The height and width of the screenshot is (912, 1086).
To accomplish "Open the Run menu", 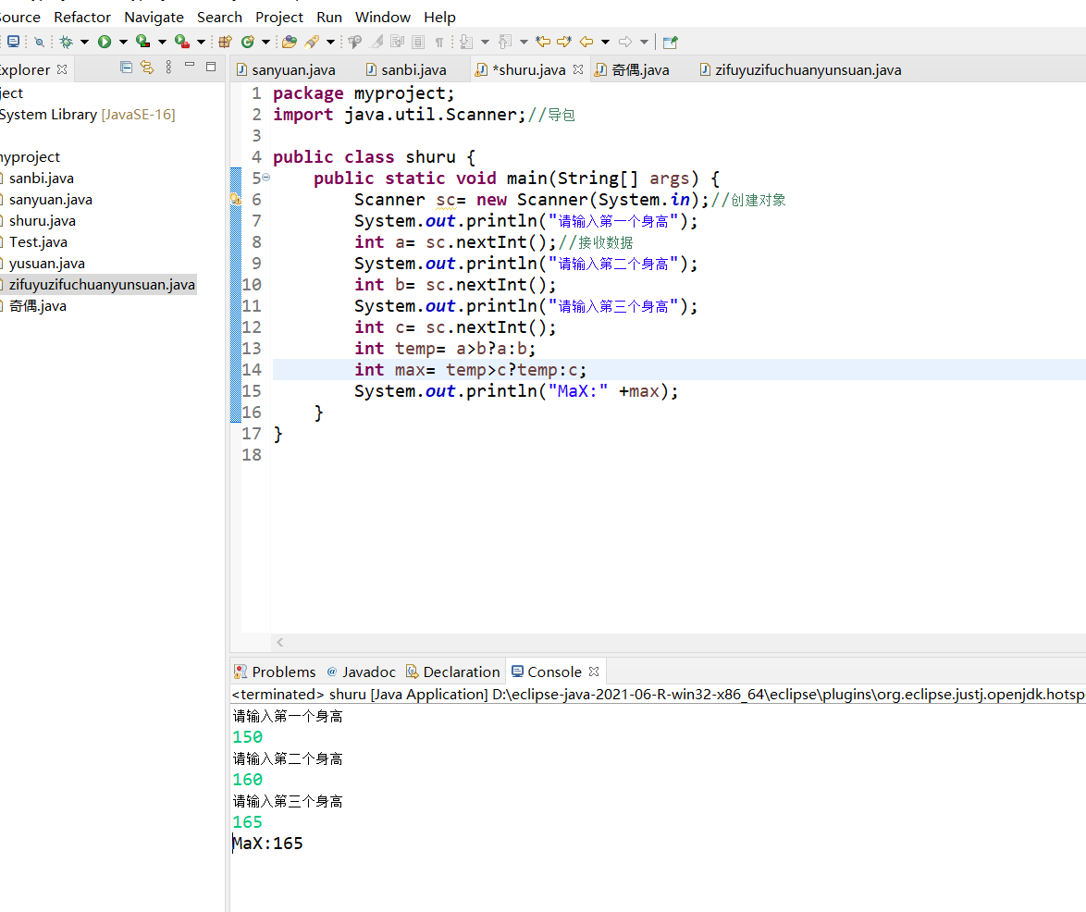I will coord(329,17).
